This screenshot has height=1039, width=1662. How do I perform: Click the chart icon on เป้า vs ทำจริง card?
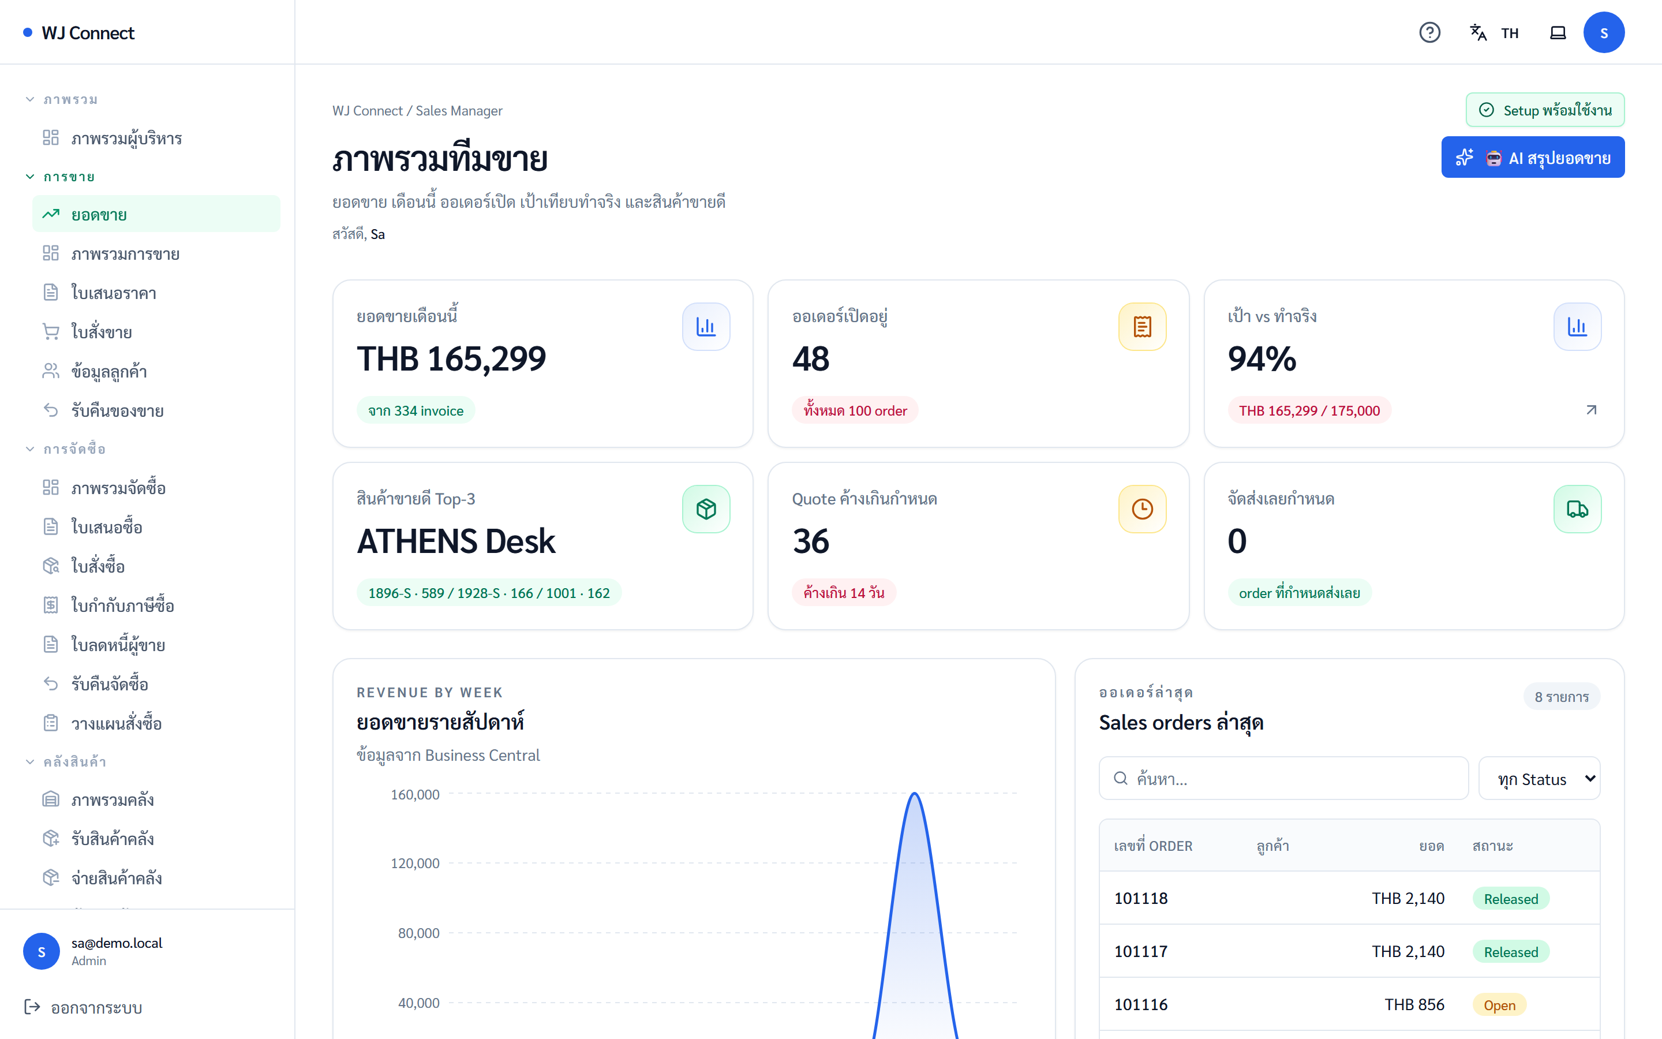[1577, 326]
